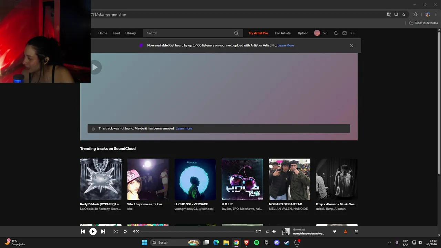Click Try Artist Pro
The height and width of the screenshot is (248, 441).
[258, 33]
